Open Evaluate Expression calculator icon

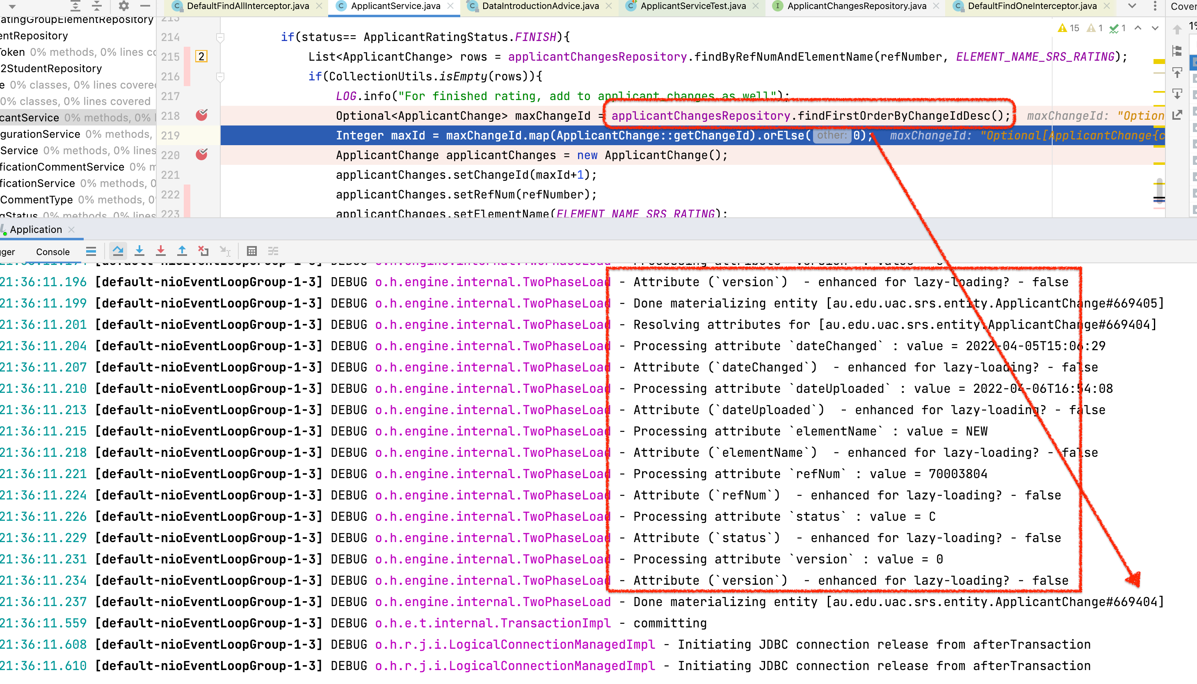coord(252,251)
